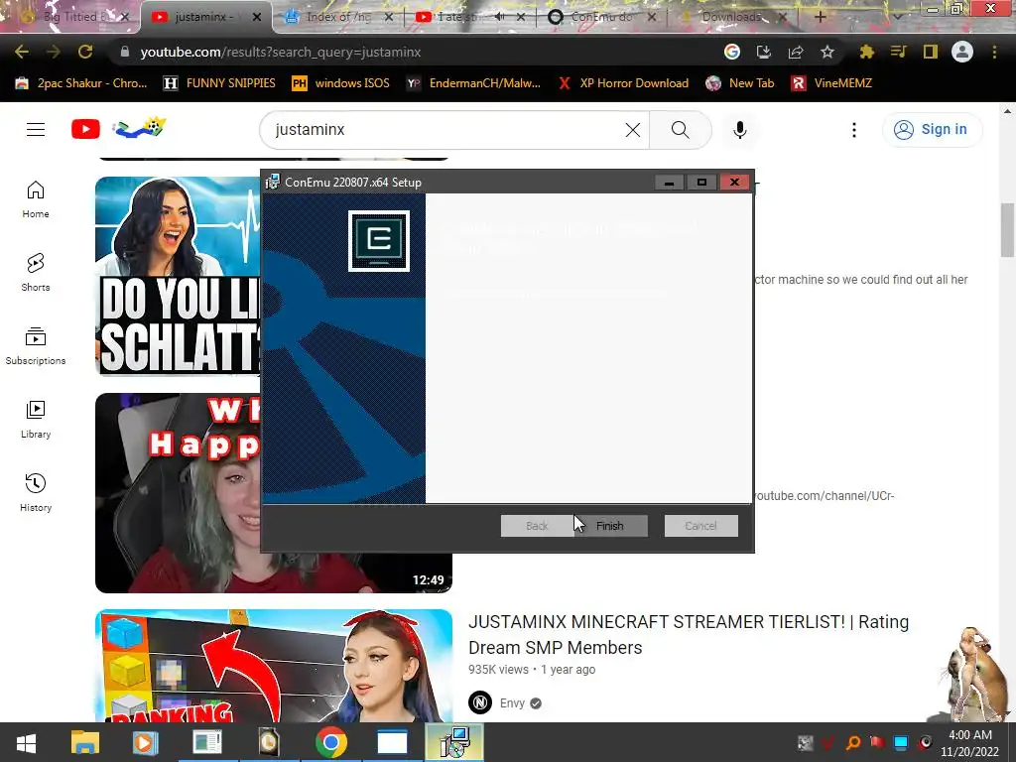Open the windows ISOS bookmark
The height and width of the screenshot is (762, 1016).
point(341,83)
